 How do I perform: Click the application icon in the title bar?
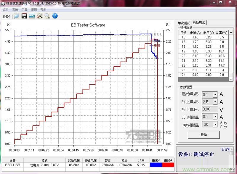click(x=2, y=3)
